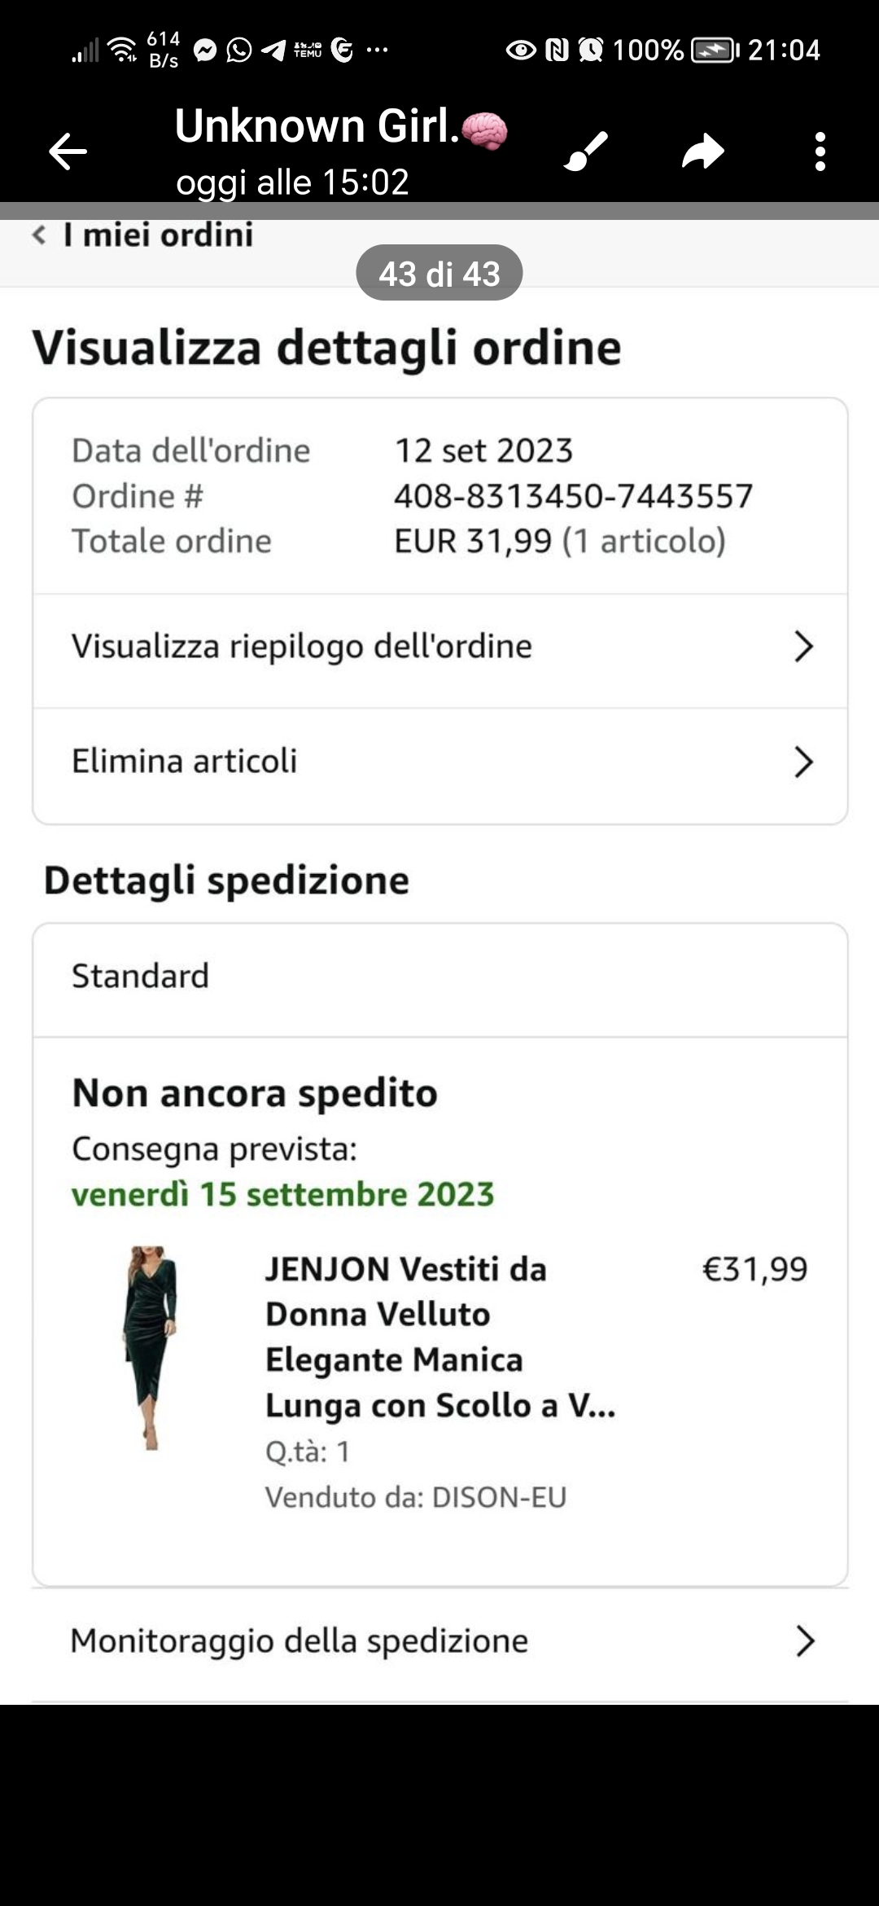Expand Monitoraggio della spedizione chevron
Image resolution: width=879 pixels, height=1906 pixels.
[x=805, y=1641]
